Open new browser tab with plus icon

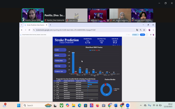click(x=50, y=25)
